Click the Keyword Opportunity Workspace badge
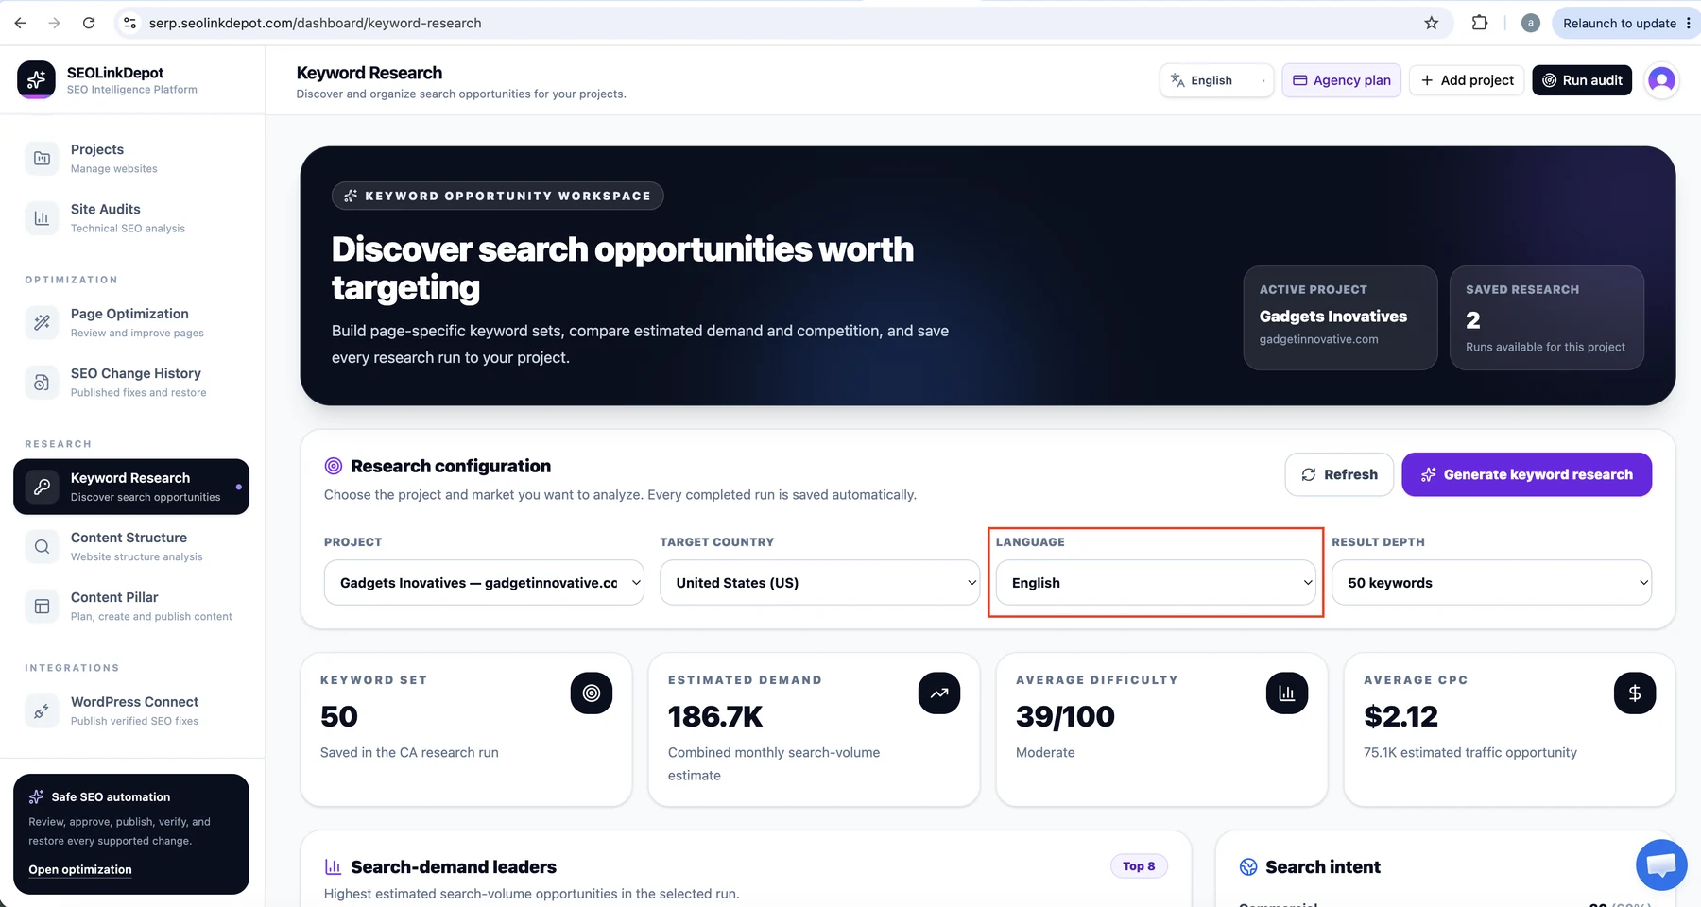Screen dimensions: 1701x907 tap(498, 196)
